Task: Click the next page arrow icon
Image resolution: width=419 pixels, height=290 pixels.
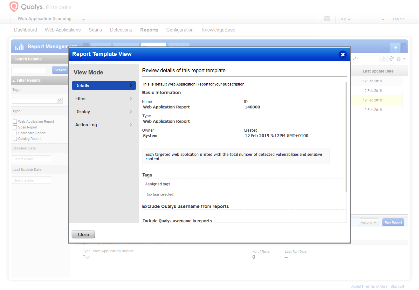Action: pos(384,59)
